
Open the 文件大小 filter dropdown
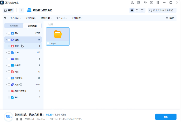pyautogui.click(x=62, y=18)
